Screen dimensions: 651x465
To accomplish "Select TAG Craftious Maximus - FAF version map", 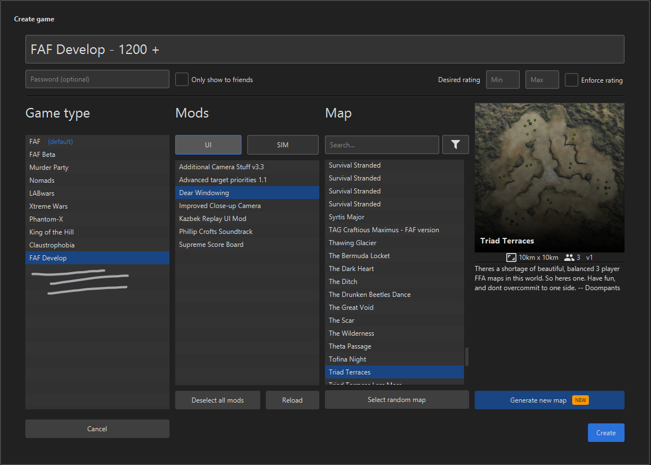I will coord(394,229).
